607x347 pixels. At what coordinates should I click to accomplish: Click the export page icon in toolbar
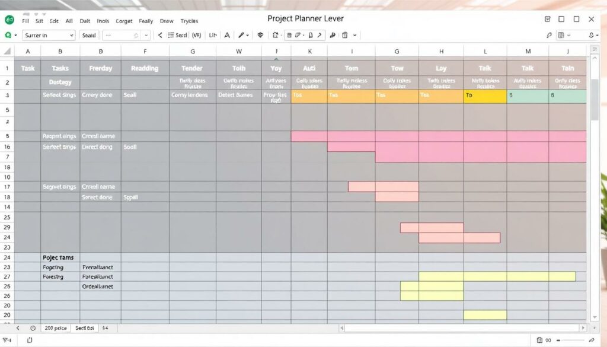(275, 35)
